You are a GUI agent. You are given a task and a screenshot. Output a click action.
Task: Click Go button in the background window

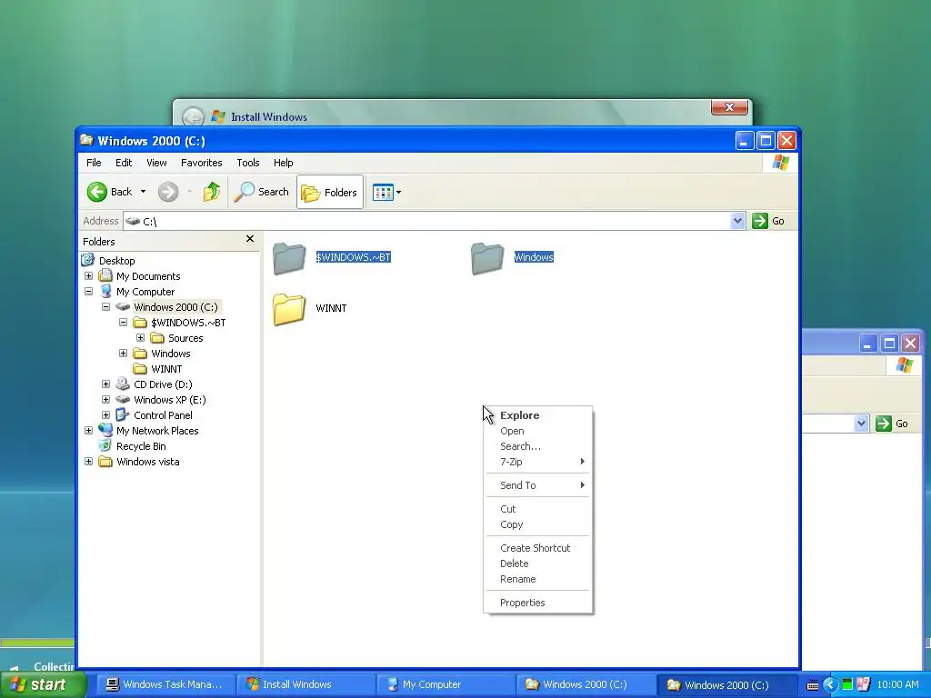[x=893, y=424]
